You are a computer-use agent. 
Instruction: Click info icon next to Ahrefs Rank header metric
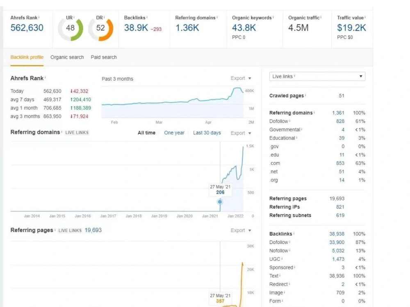coord(39,17)
